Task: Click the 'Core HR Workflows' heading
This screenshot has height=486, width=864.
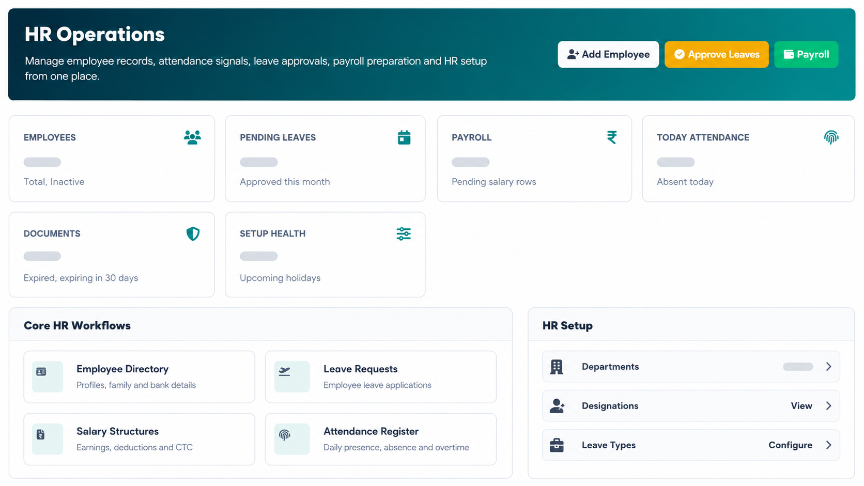Action: (77, 325)
